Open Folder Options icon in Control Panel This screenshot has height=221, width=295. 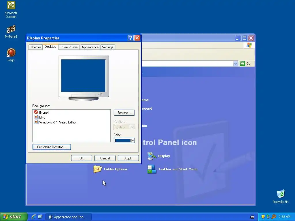click(98, 169)
